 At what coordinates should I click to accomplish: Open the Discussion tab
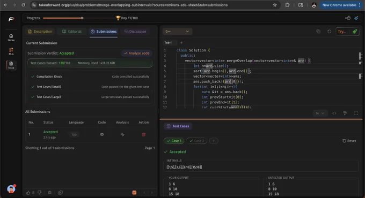tap(135, 32)
